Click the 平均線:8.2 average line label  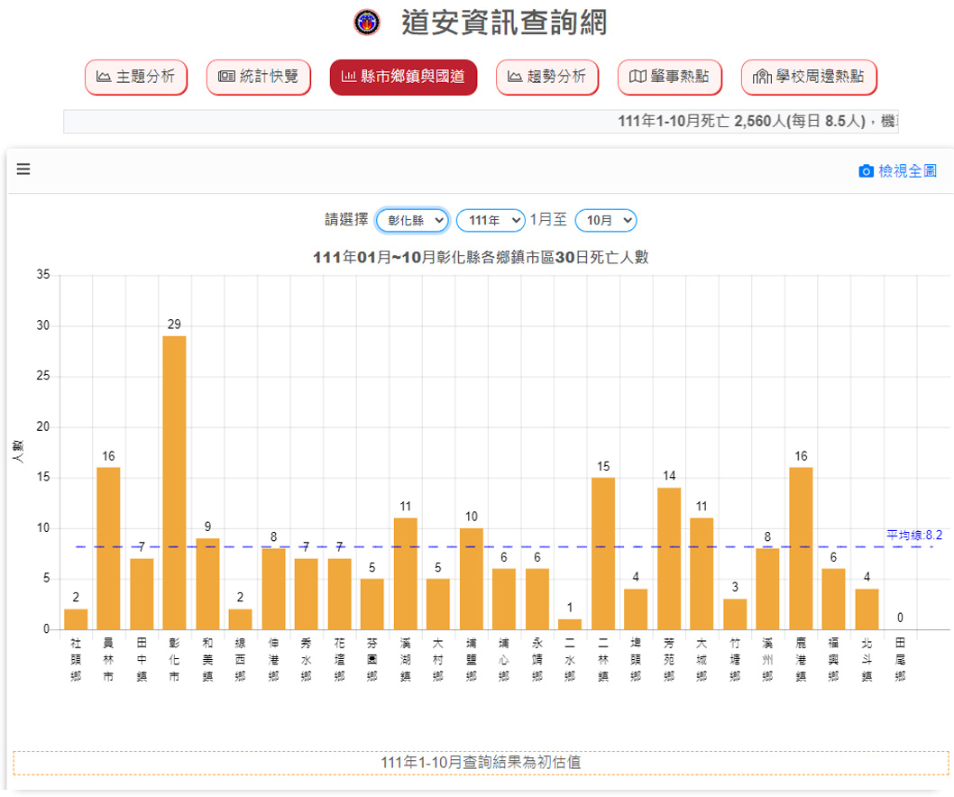[x=913, y=535]
